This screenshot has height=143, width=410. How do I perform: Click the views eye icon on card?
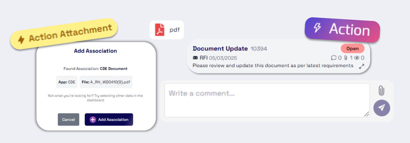[x=357, y=58]
